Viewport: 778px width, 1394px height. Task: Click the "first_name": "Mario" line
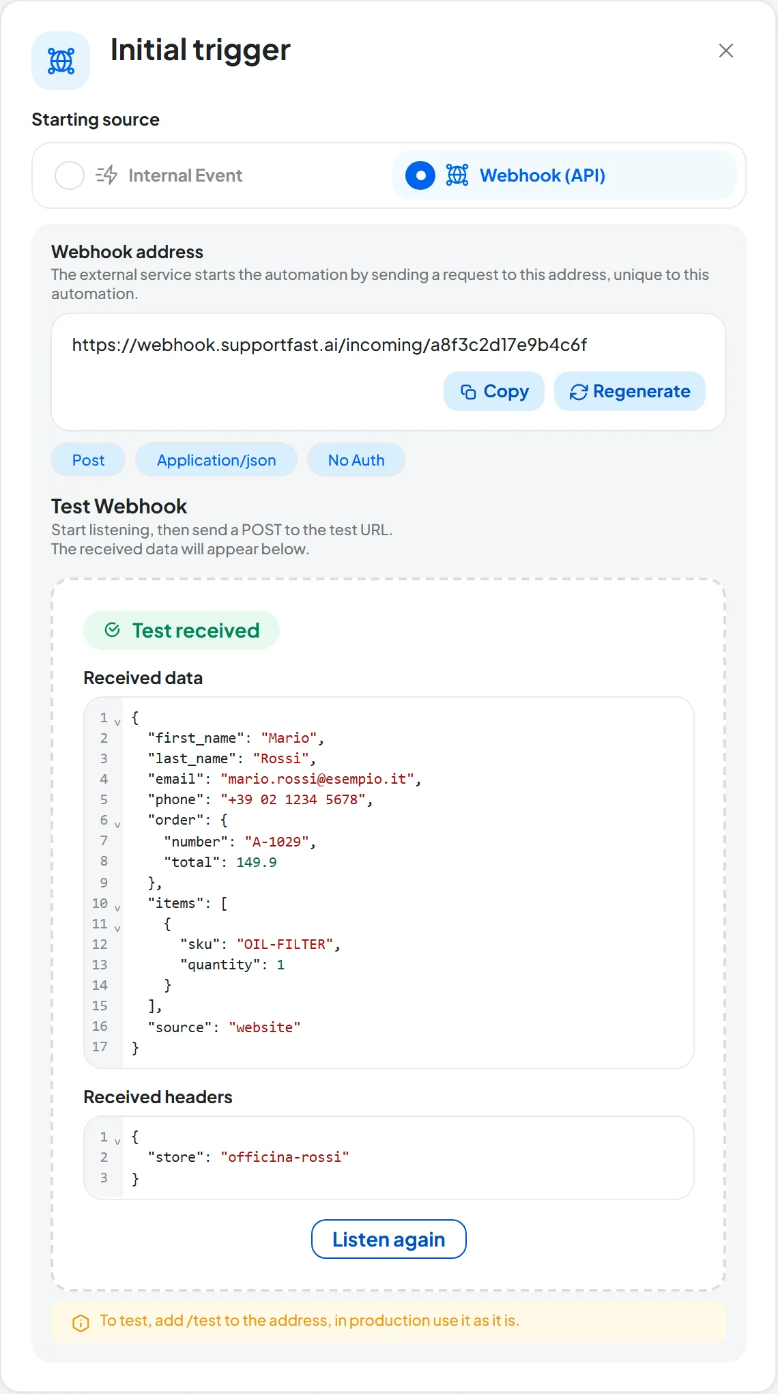(x=236, y=738)
